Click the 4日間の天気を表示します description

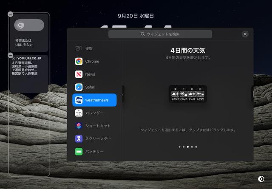click(188, 58)
